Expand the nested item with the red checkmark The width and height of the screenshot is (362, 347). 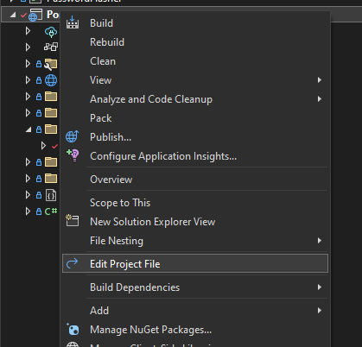pyautogui.click(x=43, y=146)
